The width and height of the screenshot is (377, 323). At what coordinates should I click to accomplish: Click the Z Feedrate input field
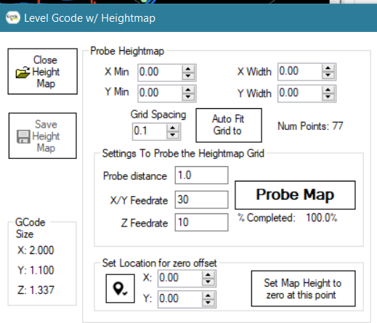click(x=201, y=222)
